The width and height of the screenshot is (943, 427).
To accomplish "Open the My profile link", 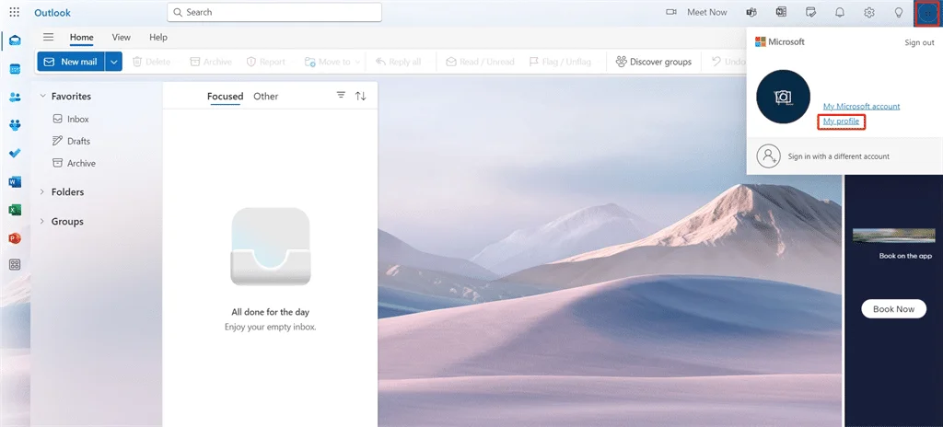I will [x=841, y=121].
